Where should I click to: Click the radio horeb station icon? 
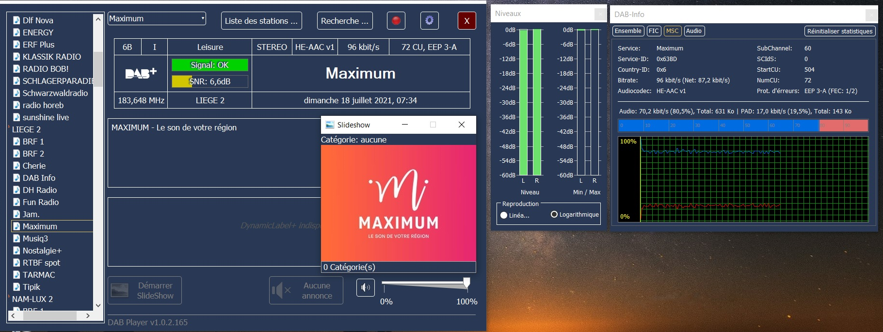[x=16, y=105]
